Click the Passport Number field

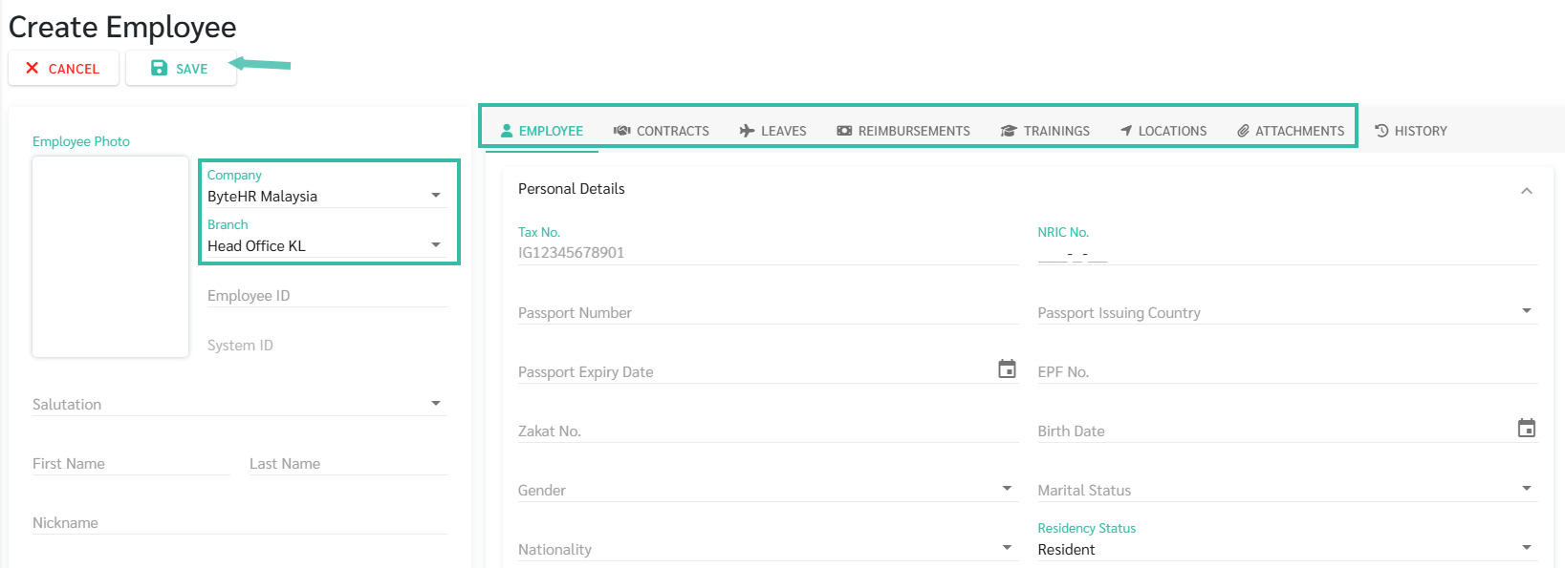point(768,312)
